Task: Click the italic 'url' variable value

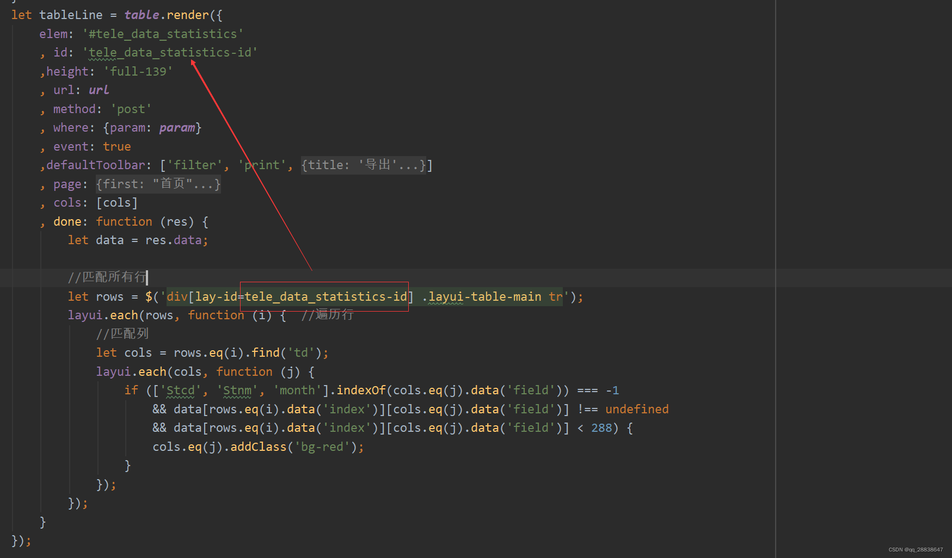Action: (99, 90)
